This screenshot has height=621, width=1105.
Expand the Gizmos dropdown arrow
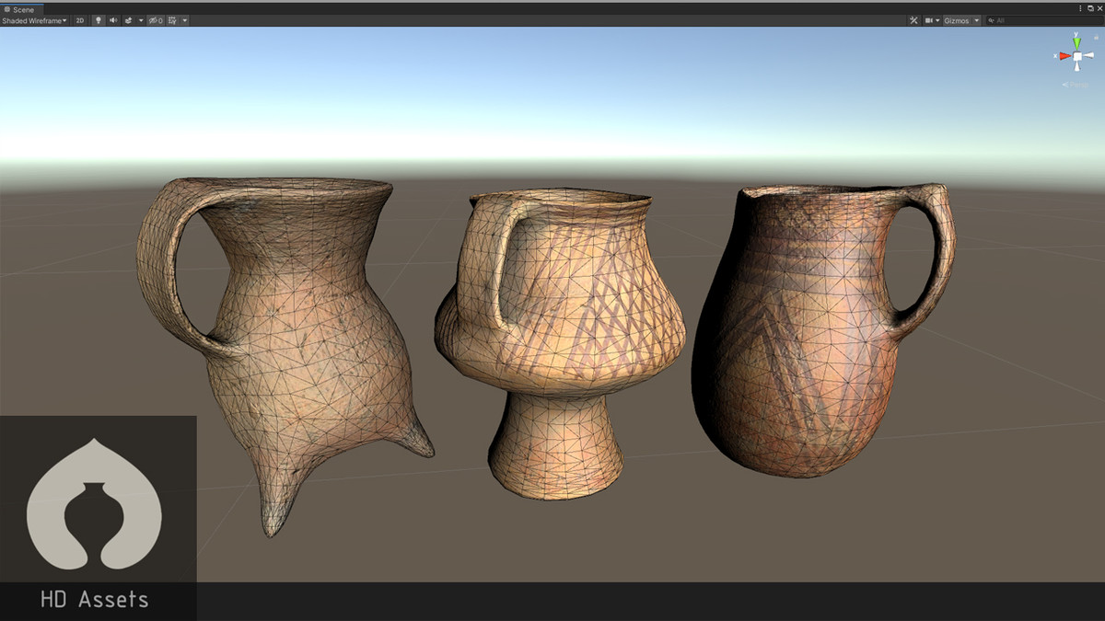click(x=975, y=19)
